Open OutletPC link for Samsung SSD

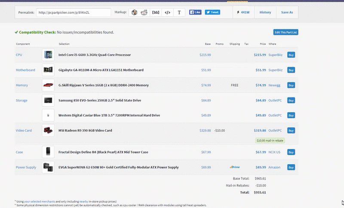275,101
